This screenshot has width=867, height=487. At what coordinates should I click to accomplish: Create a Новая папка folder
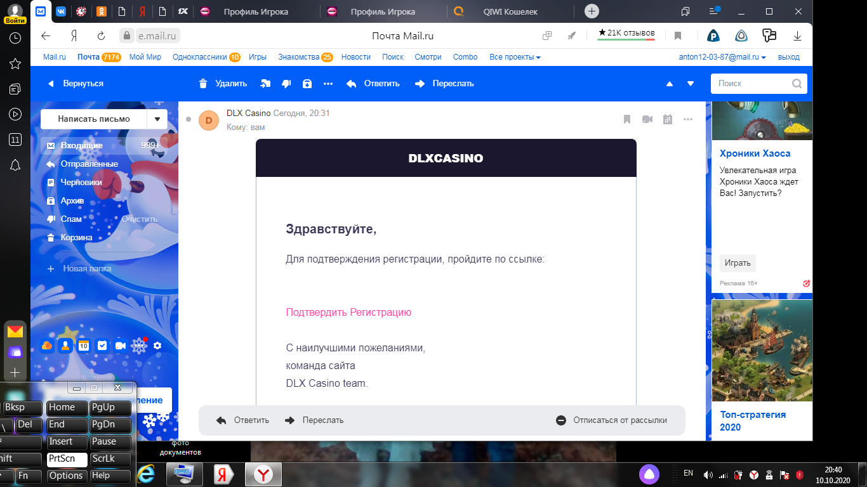tap(79, 268)
